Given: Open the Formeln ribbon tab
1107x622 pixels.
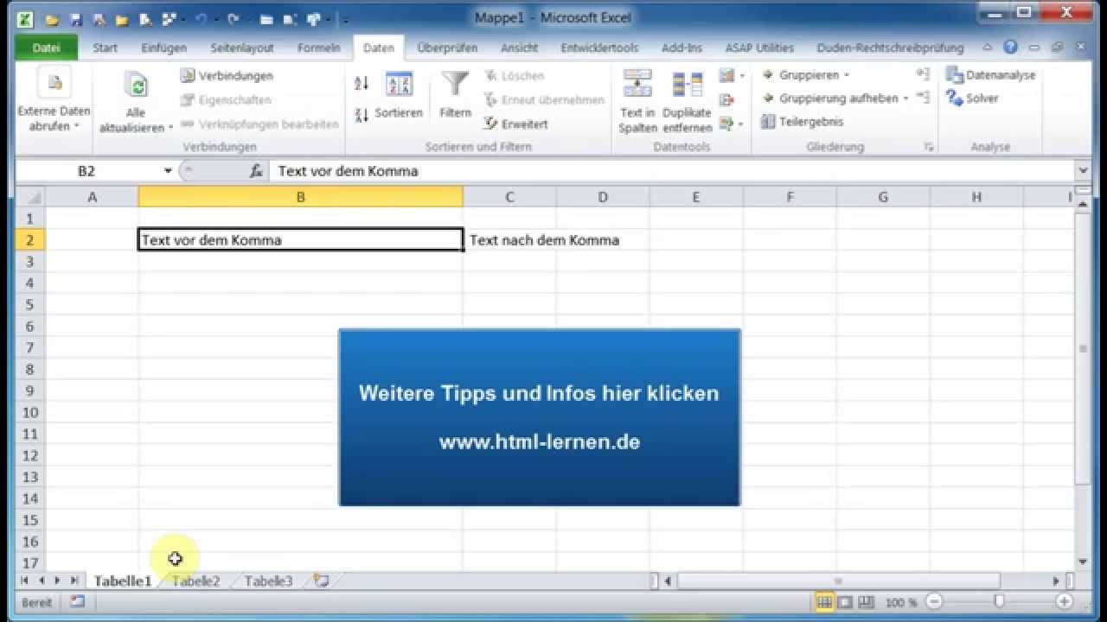Looking at the screenshot, I should click(x=318, y=48).
